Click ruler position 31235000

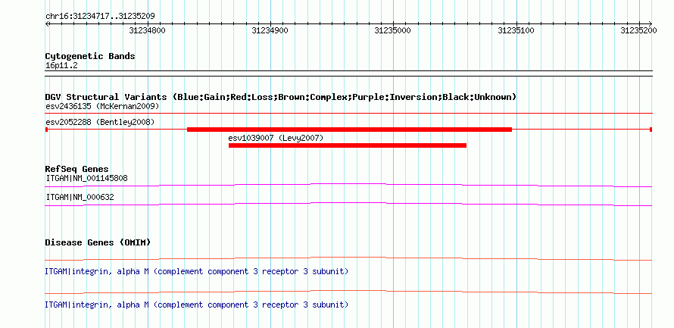click(x=393, y=30)
